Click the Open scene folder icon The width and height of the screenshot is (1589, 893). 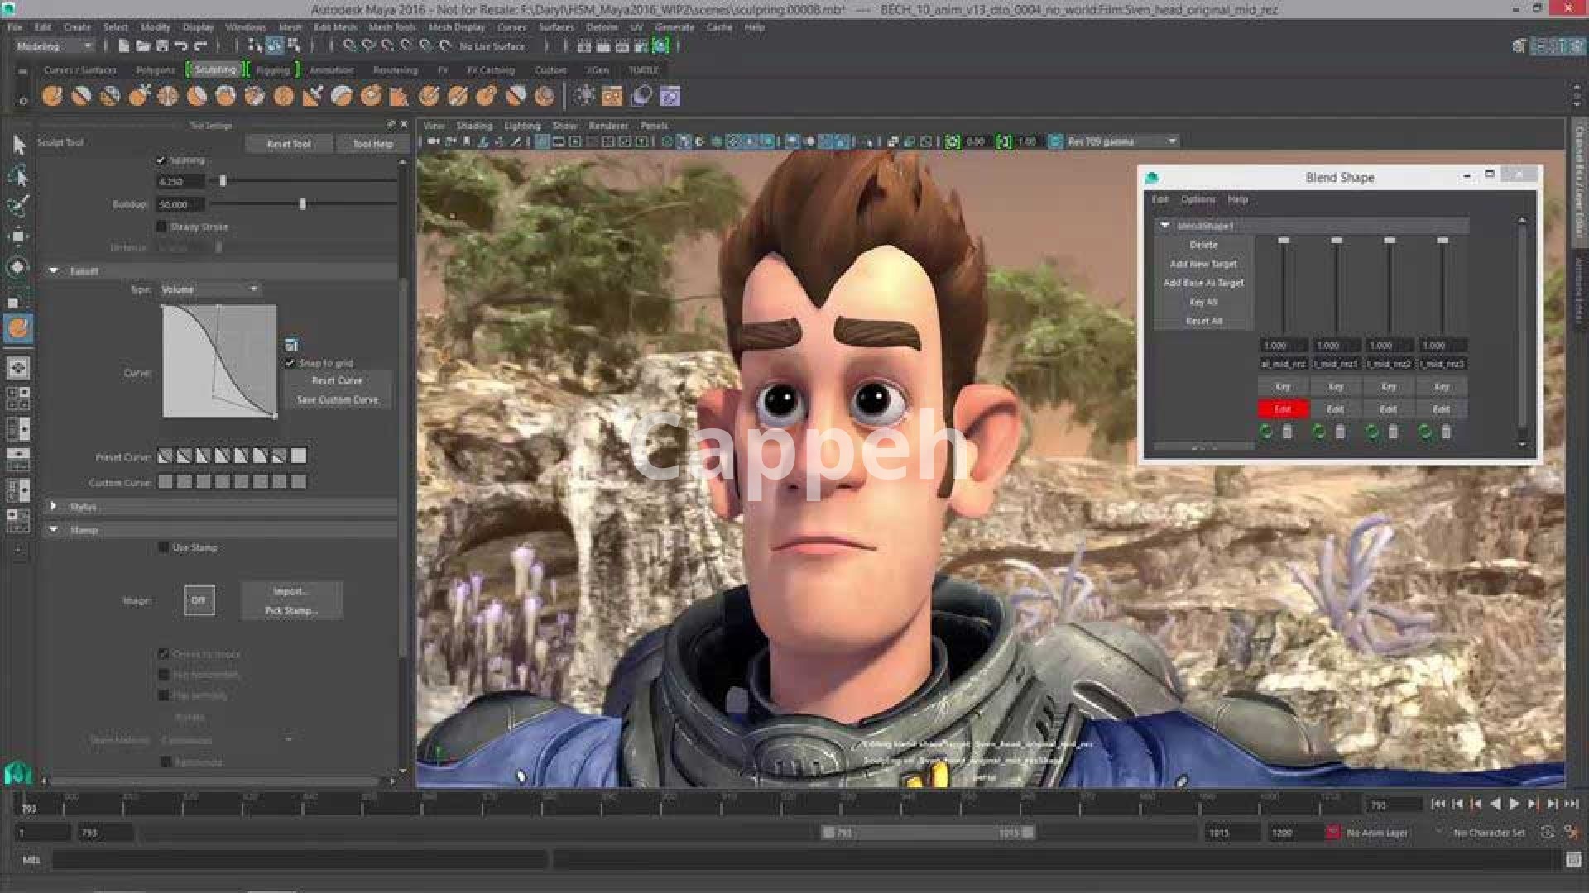pos(143,46)
